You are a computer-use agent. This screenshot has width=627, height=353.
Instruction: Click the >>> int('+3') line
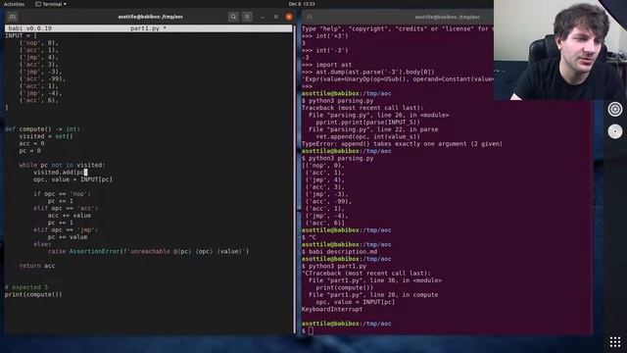point(324,35)
